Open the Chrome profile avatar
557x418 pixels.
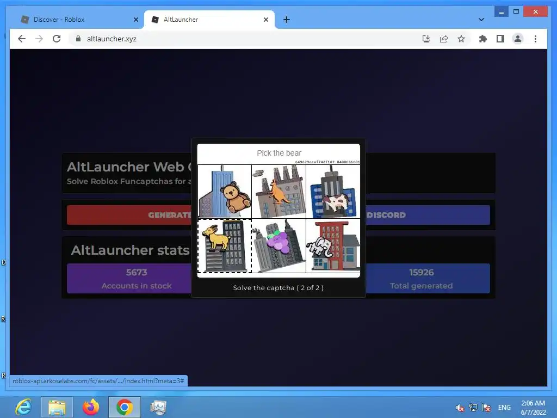click(x=518, y=39)
